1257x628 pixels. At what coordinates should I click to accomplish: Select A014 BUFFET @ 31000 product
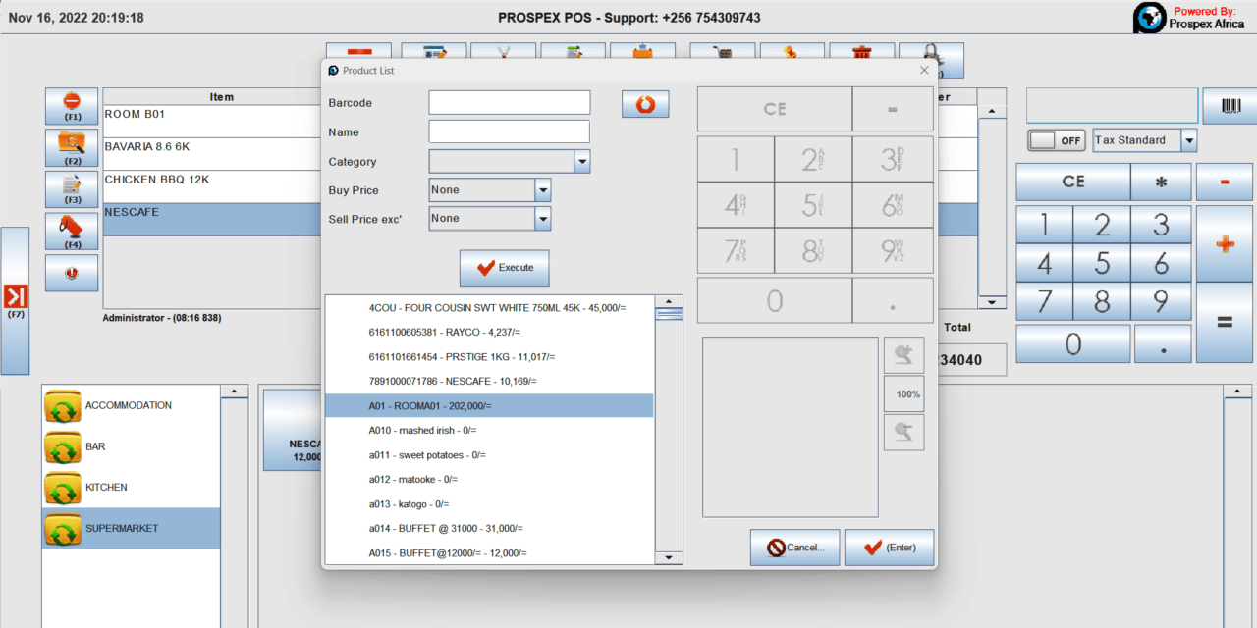(x=445, y=529)
